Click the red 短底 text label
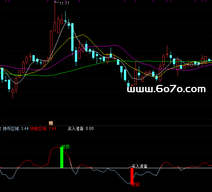This screenshot has height=192, width=212. pos(135,184)
